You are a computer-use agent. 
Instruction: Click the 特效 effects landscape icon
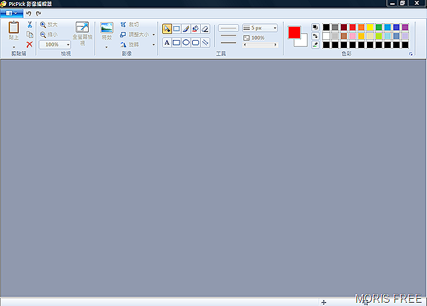point(107,28)
